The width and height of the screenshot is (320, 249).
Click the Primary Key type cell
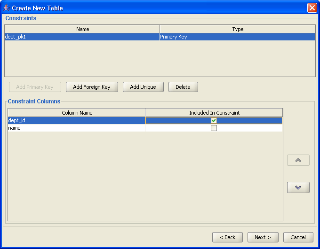[237, 37]
